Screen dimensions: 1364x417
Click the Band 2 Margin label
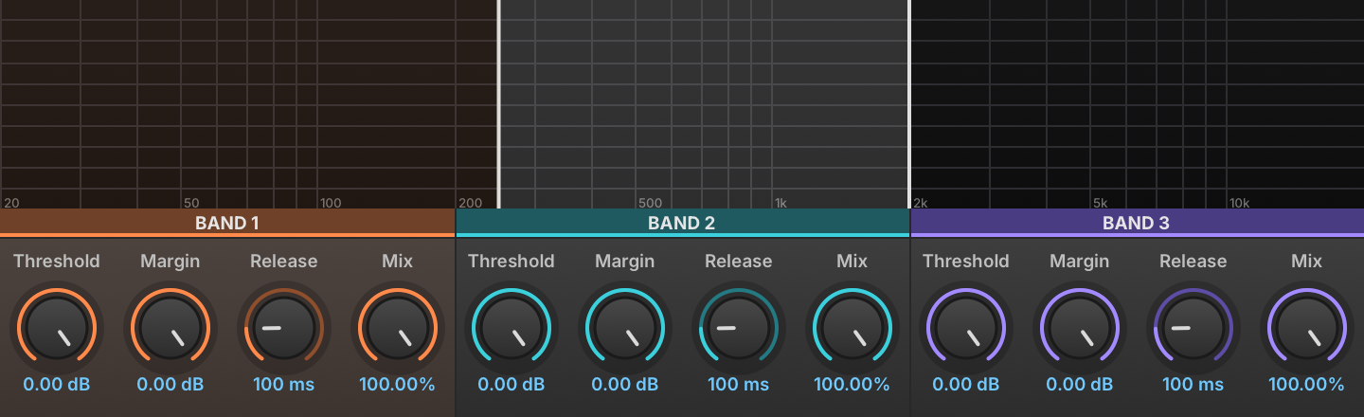click(625, 262)
